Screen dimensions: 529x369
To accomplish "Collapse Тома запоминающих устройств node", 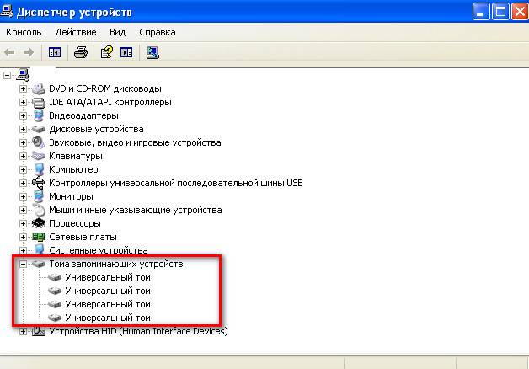I will click(x=23, y=264).
